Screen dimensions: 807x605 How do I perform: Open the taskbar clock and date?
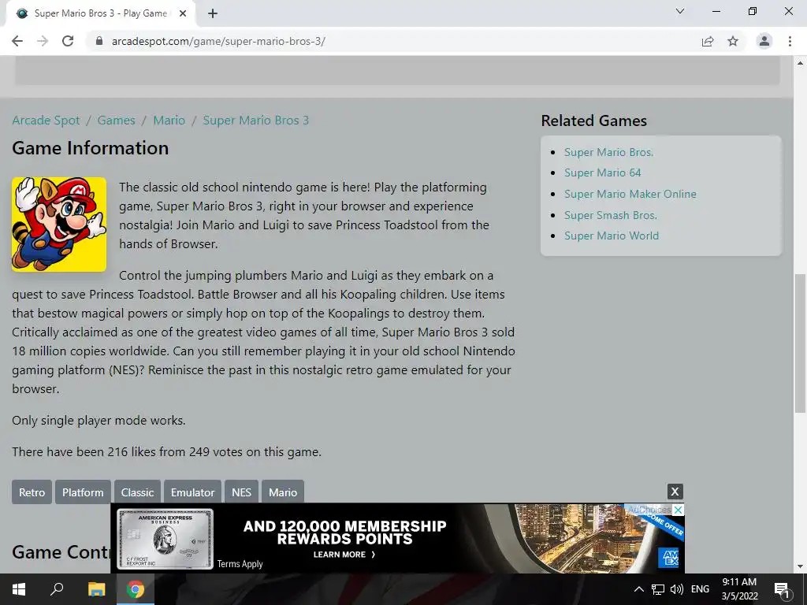click(x=739, y=589)
